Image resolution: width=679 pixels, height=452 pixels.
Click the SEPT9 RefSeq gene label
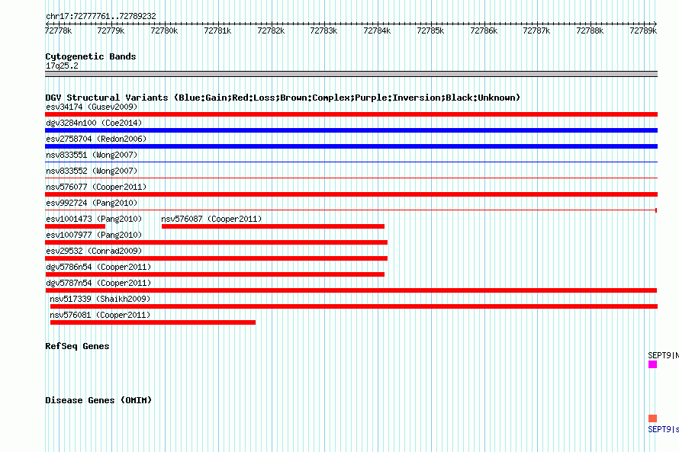pyautogui.click(x=663, y=355)
